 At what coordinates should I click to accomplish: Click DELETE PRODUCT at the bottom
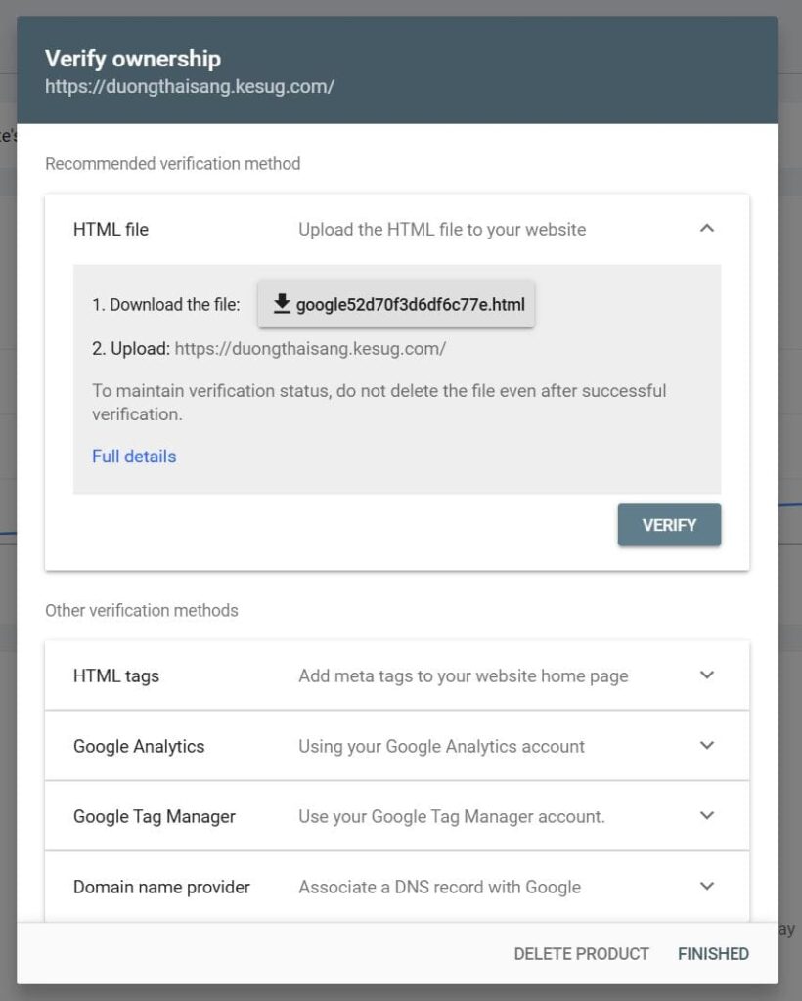click(x=582, y=953)
